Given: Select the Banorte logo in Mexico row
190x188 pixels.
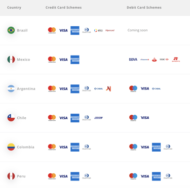Looking at the screenshot, I should (176, 60).
